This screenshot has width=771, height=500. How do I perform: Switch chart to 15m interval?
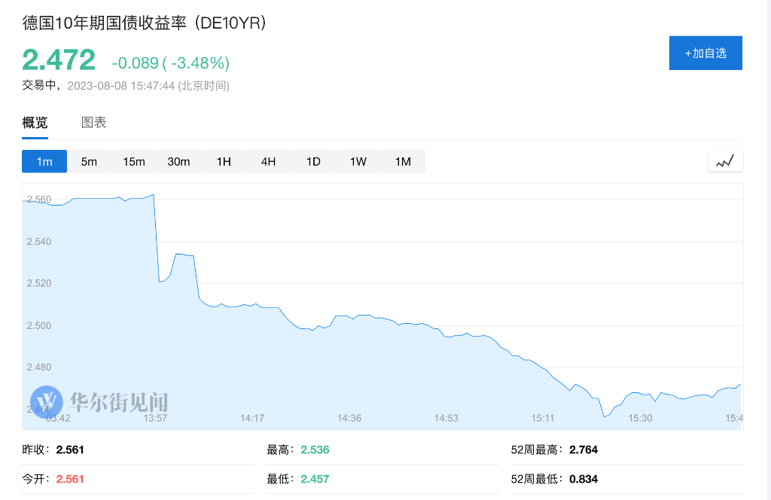click(134, 162)
